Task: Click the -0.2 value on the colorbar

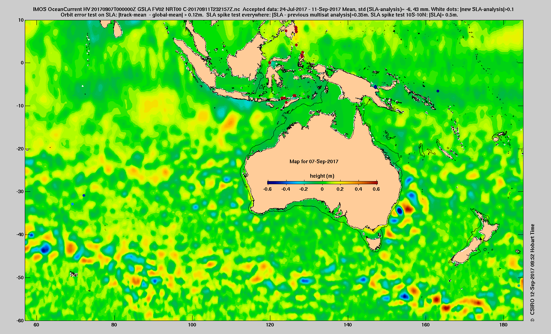Action: 304,189
